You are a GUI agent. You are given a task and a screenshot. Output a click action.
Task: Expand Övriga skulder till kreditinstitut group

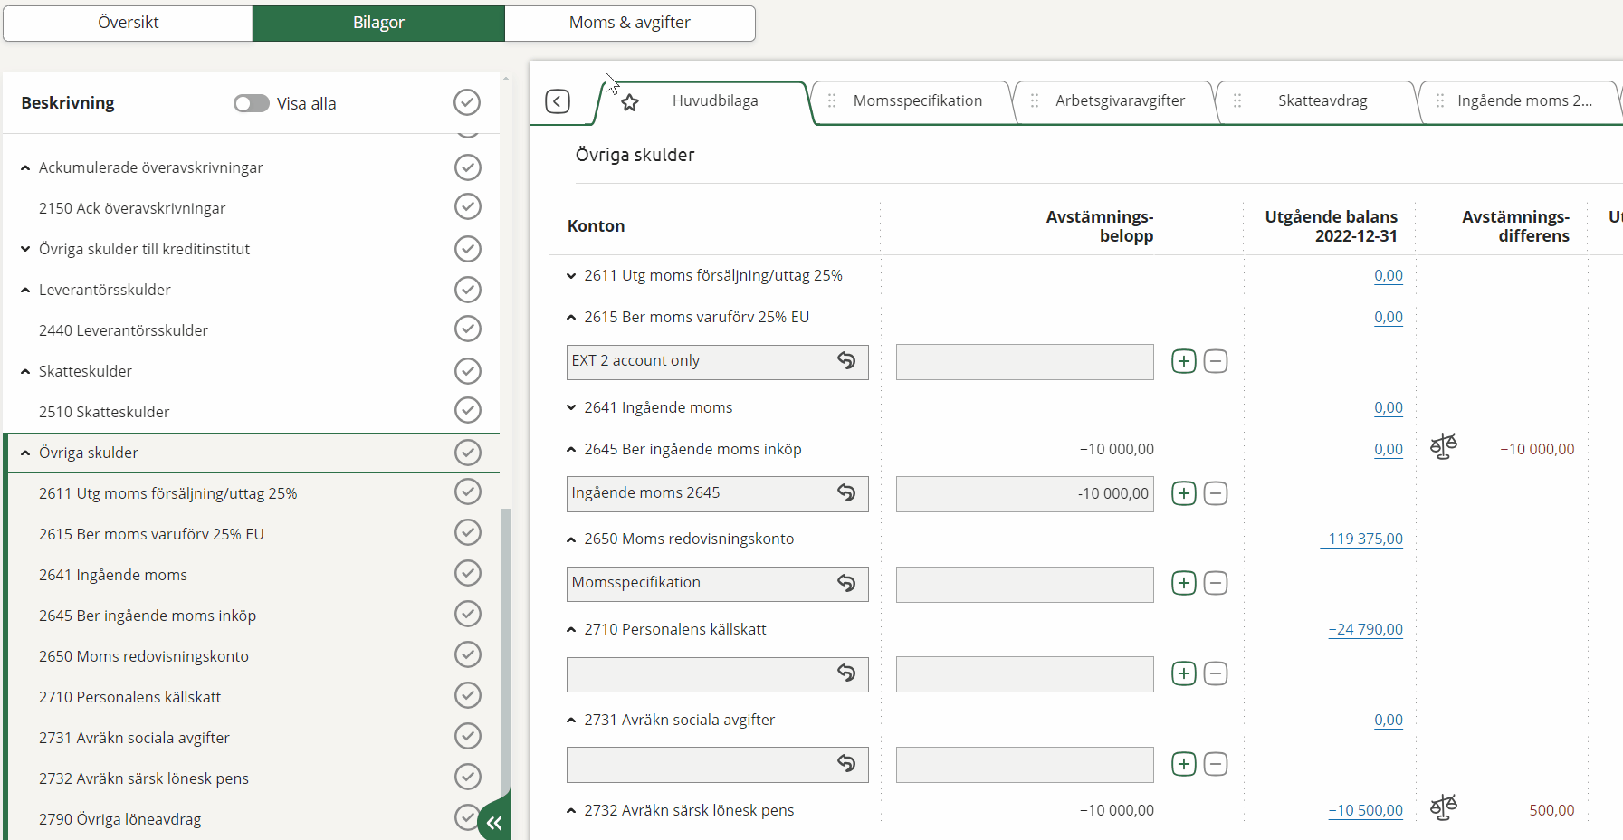click(25, 249)
